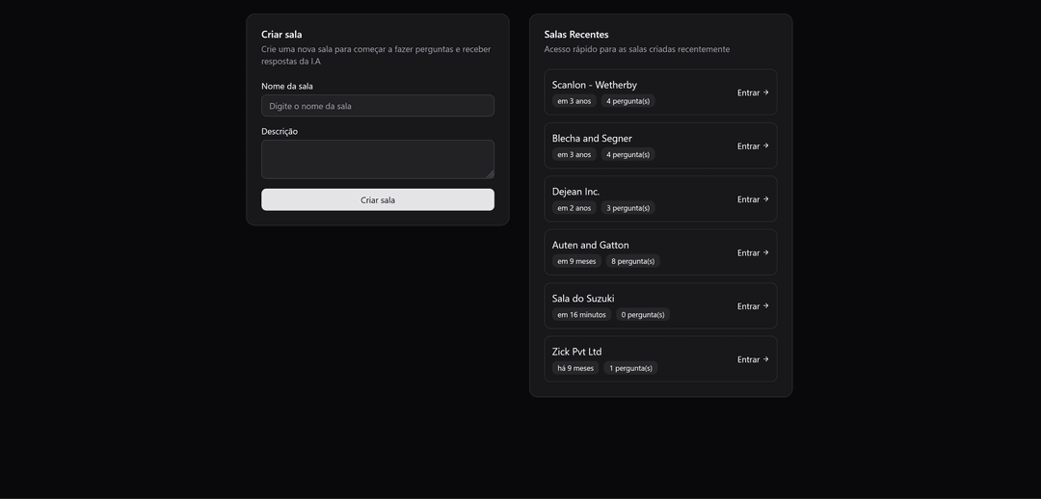Open the Blecha and Segner room title

[x=592, y=139]
